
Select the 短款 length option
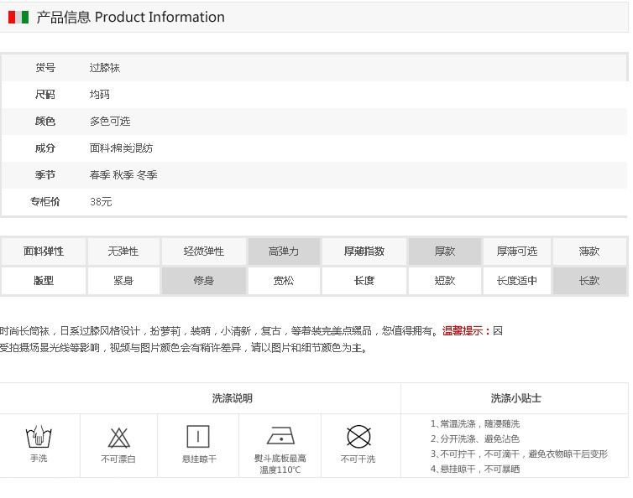[445, 281]
